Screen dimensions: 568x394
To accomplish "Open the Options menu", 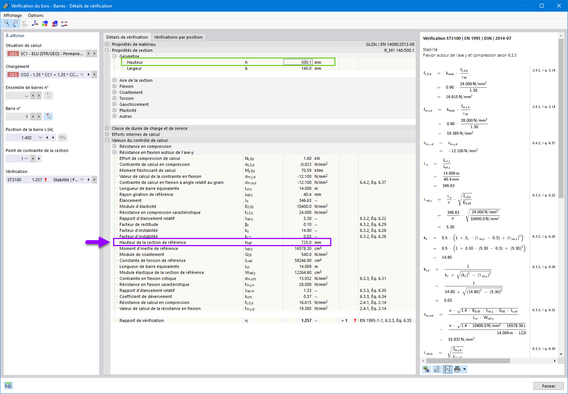I will click(36, 15).
